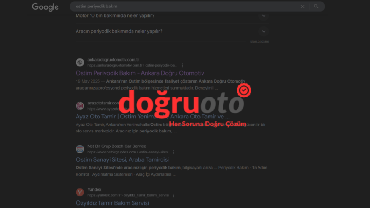Open 'Ostim Periyodik Bakım - Ankara Doğru Otomotiv' result
Image resolution: width=370 pixels, height=208 pixels.
tap(140, 73)
